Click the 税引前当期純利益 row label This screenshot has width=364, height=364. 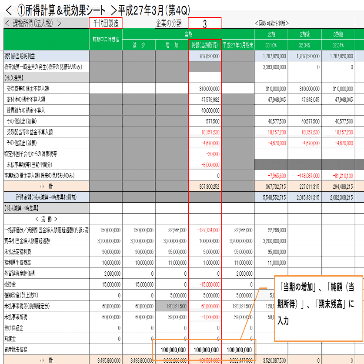click(47, 56)
